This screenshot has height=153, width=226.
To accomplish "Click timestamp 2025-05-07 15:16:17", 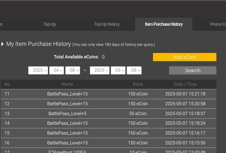I will click(185, 133).
